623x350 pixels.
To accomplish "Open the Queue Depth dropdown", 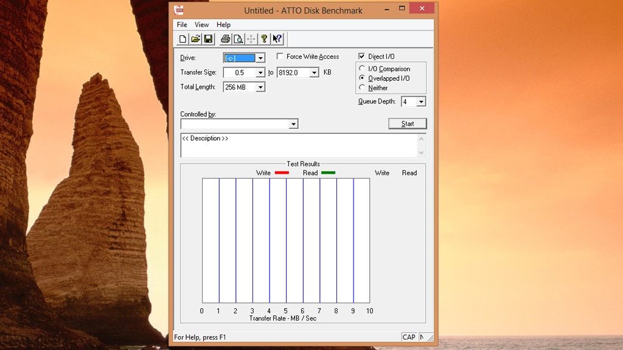I will 421,101.
